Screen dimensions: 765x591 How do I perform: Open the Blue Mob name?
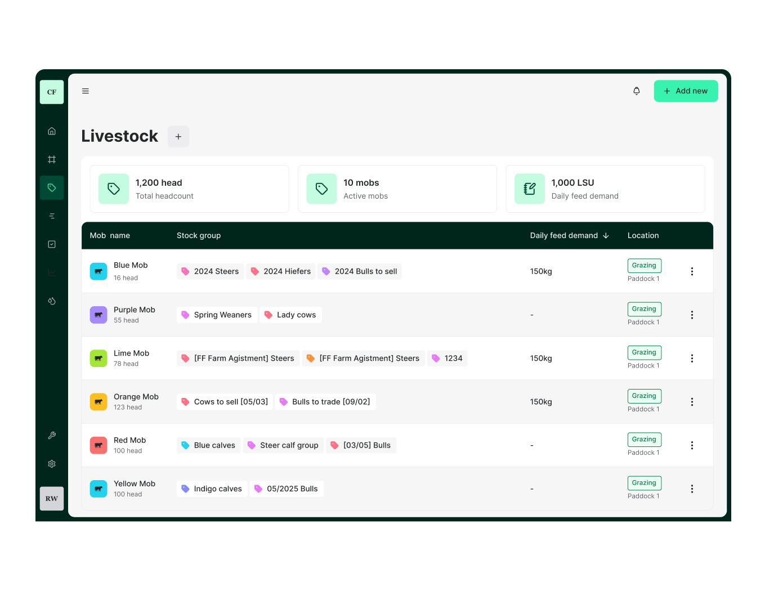(131, 266)
